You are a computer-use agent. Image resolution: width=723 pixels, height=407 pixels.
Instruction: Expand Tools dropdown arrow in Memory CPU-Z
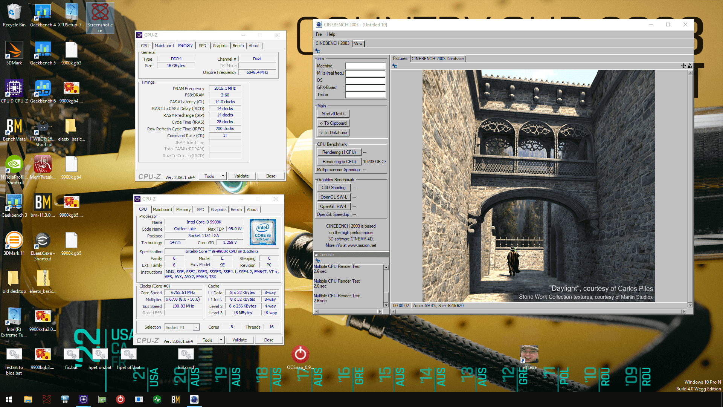[x=223, y=176]
